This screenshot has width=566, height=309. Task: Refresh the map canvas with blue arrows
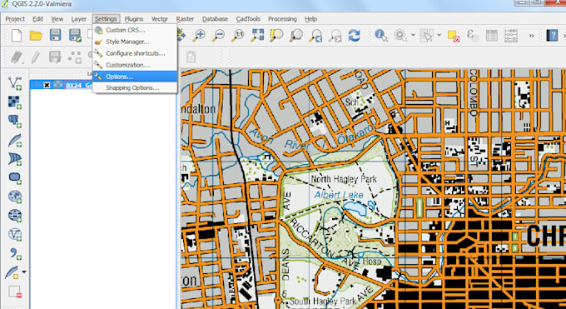pos(354,35)
